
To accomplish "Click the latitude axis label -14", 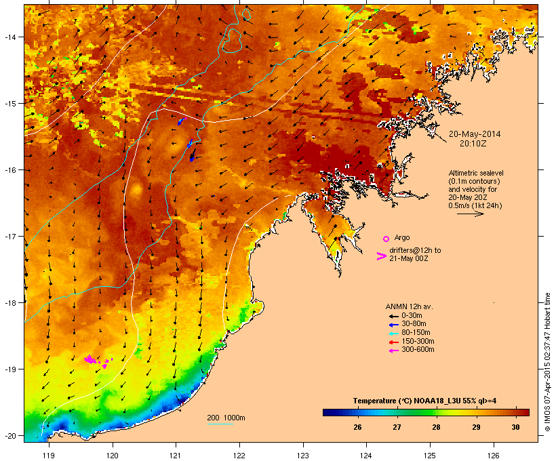I will 9,37.
